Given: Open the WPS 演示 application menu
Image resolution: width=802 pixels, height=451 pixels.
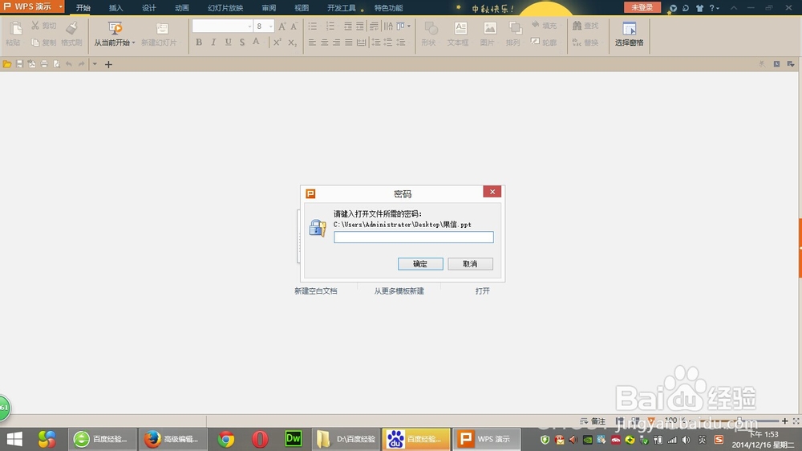Looking at the screenshot, I should [32, 6].
